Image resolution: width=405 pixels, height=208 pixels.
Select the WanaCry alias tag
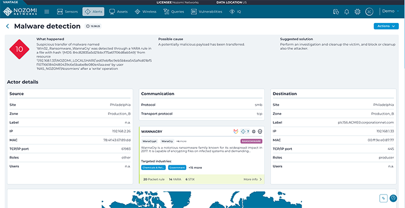167,141
